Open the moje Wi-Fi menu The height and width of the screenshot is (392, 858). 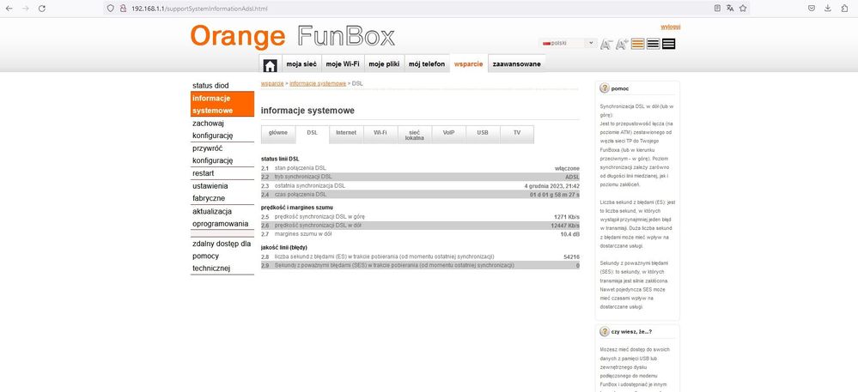[343, 64]
